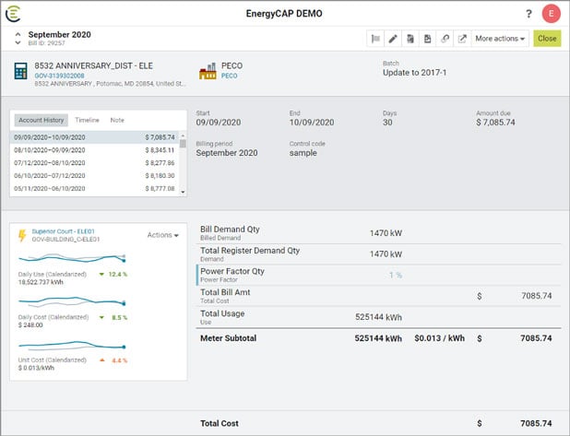Click the green Close button

point(547,39)
